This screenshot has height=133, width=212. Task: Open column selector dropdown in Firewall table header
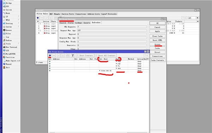(x=198, y=21)
